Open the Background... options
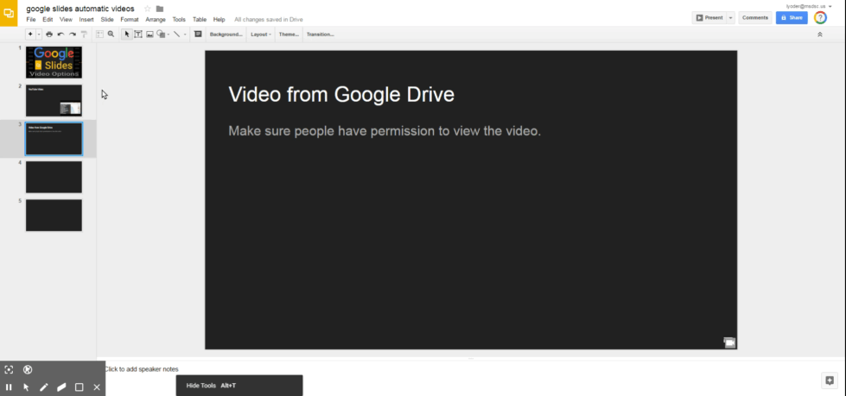Image resolution: width=846 pixels, height=396 pixels. [226, 34]
